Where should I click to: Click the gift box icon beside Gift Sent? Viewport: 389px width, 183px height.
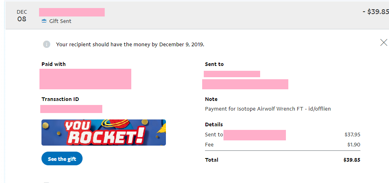click(x=44, y=21)
